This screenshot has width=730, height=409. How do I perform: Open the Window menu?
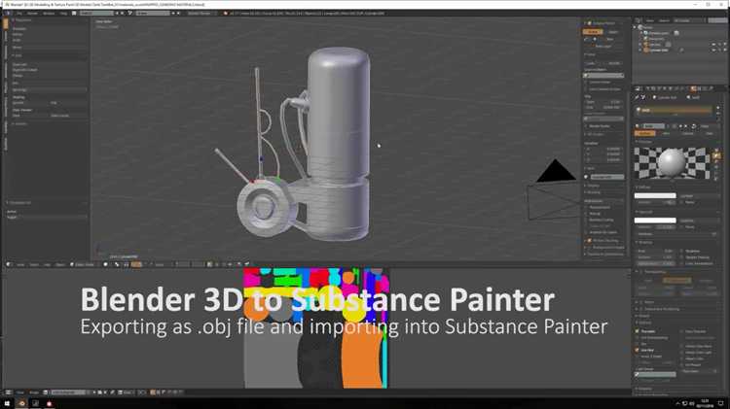49,13
